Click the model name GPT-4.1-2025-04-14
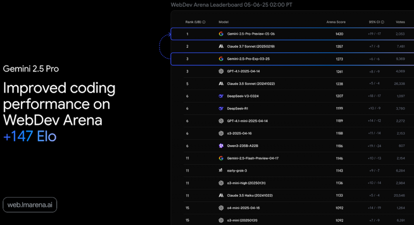414x225 pixels. (x=243, y=71)
